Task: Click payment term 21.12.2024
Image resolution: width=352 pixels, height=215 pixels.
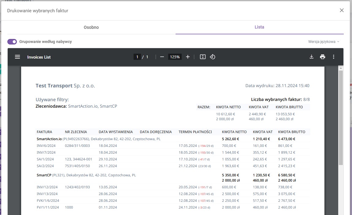Action: point(188,166)
